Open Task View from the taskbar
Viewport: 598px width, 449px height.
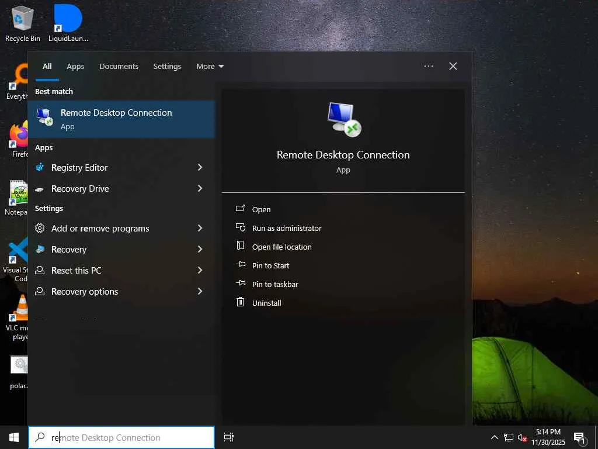click(229, 437)
